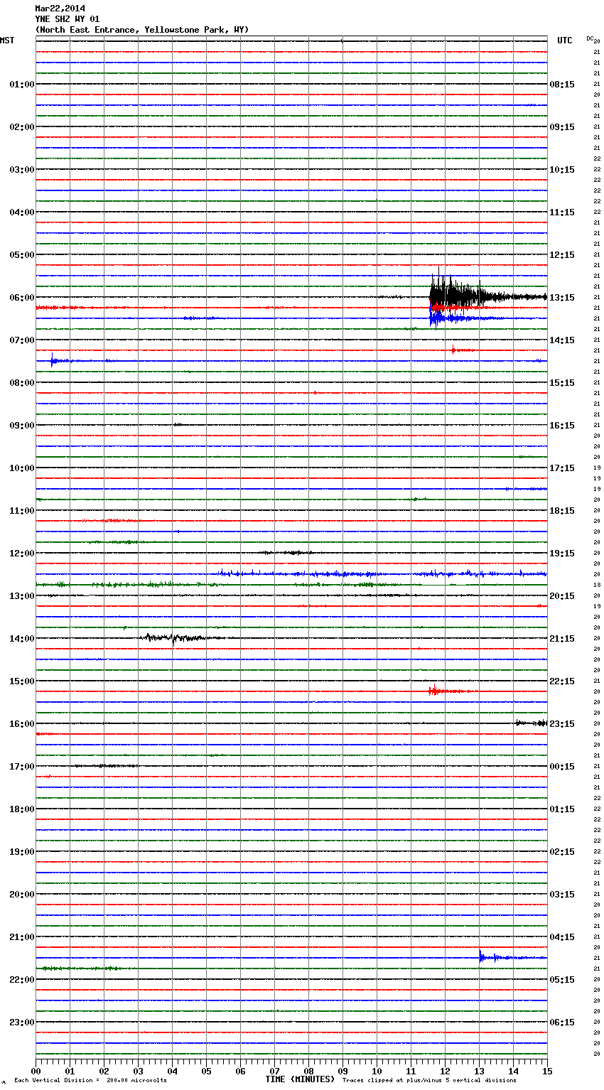Select the 09:00 MST hour label

click(x=21, y=426)
